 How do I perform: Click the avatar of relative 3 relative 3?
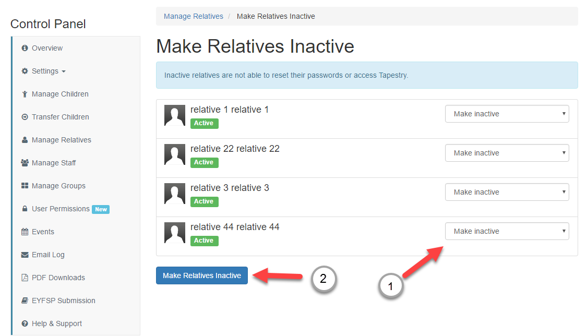click(175, 194)
